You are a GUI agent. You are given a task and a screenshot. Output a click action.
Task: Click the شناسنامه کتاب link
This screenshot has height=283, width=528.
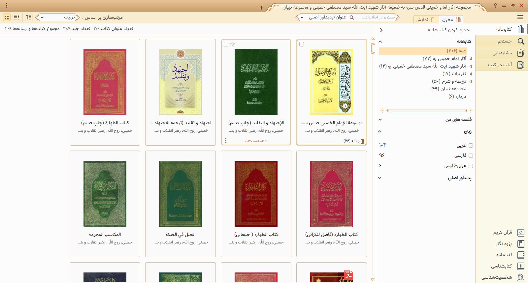(256, 141)
